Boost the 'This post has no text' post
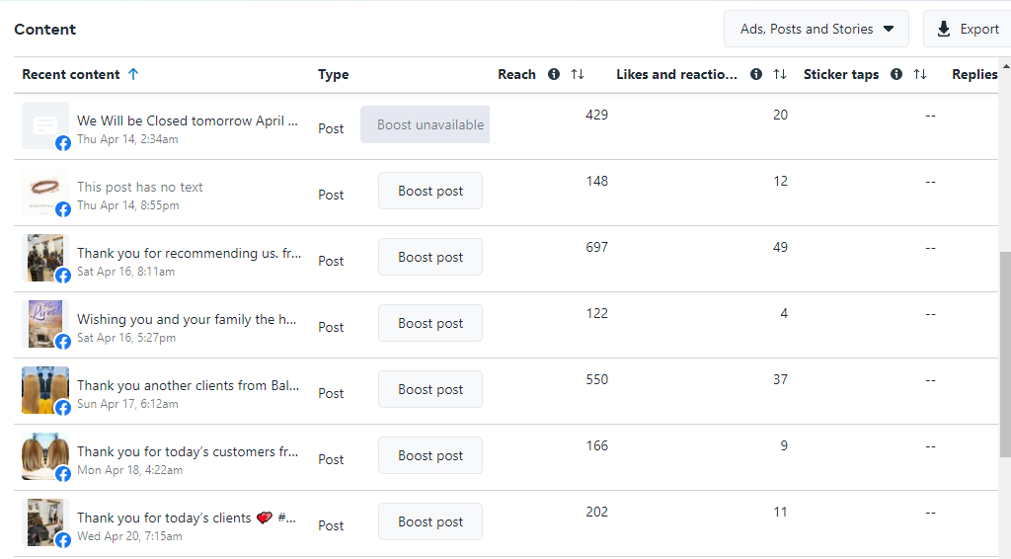 point(430,191)
